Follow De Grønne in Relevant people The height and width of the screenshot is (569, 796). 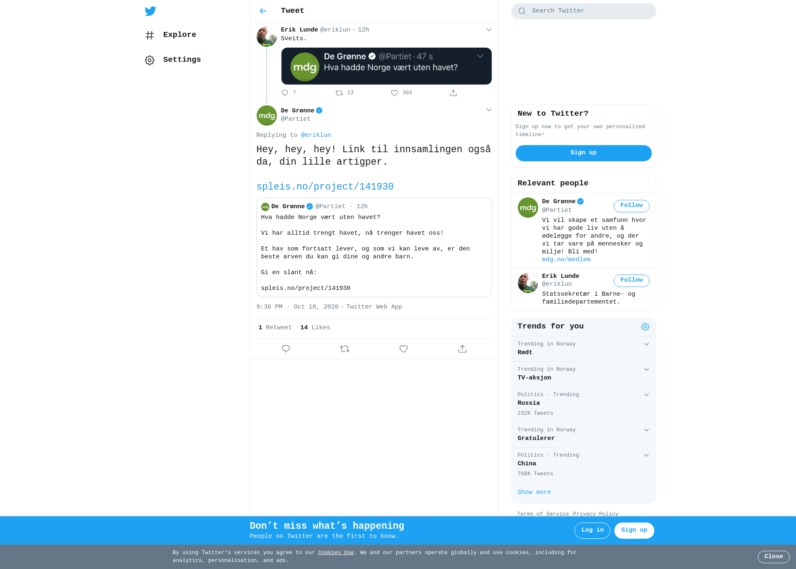[631, 206]
